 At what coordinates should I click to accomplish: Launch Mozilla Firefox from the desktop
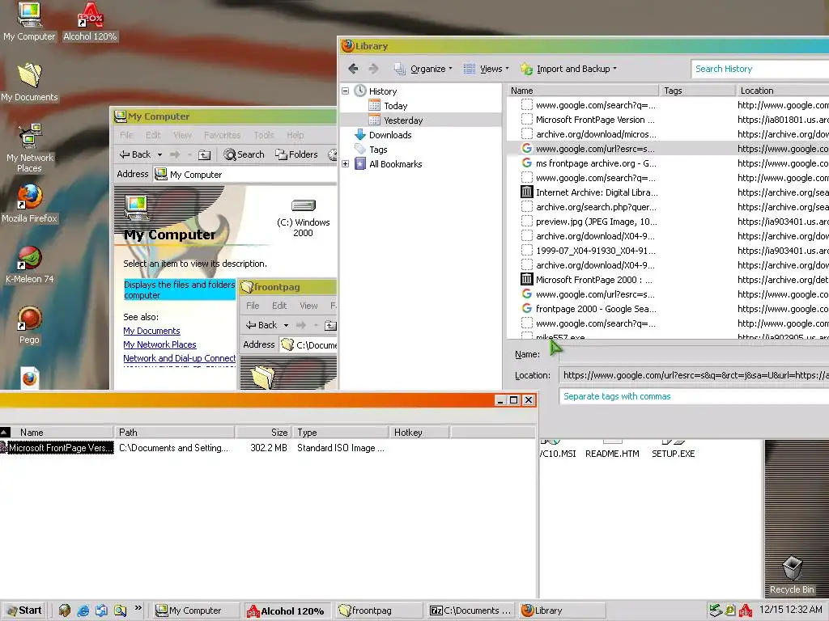(29, 203)
